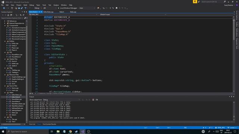Select Gui.h in Solution Explorer
Image resolution: width=239 pixels, height=134 pixels.
coord(13,83)
